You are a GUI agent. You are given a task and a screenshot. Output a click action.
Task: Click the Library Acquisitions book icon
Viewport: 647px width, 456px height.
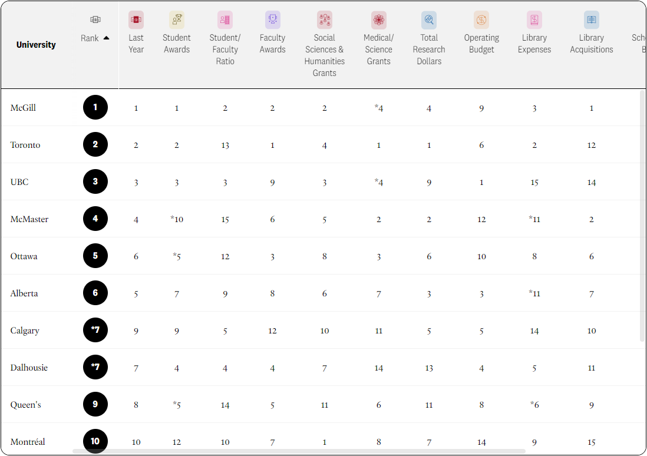pos(591,19)
